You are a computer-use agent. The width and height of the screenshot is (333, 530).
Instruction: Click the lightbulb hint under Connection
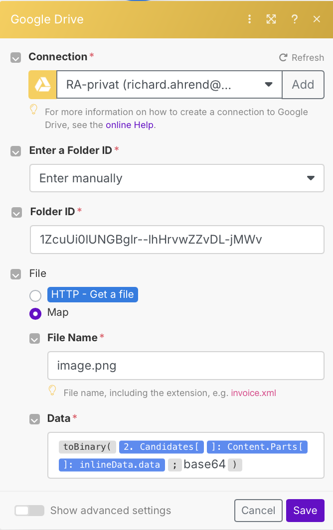[x=34, y=109]
